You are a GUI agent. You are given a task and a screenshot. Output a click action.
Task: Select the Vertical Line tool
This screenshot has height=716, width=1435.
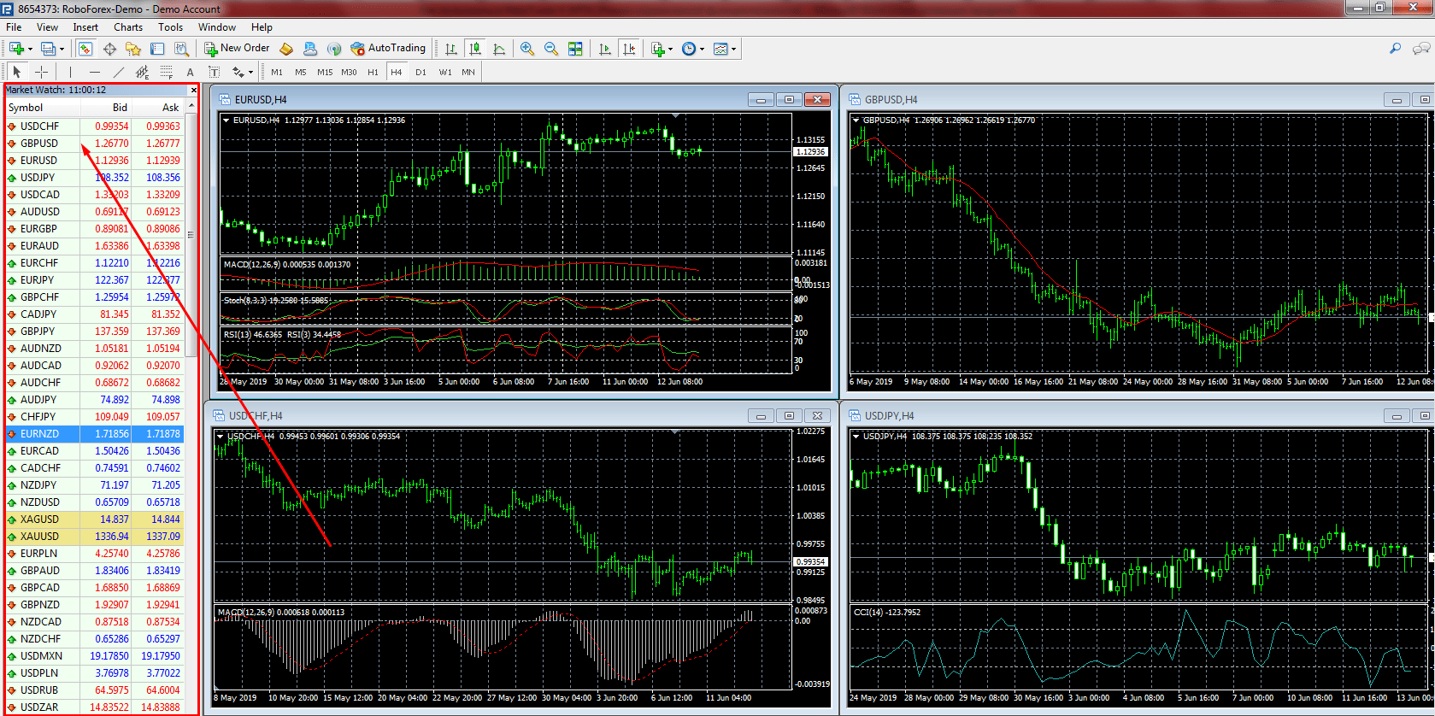(70, 72)
